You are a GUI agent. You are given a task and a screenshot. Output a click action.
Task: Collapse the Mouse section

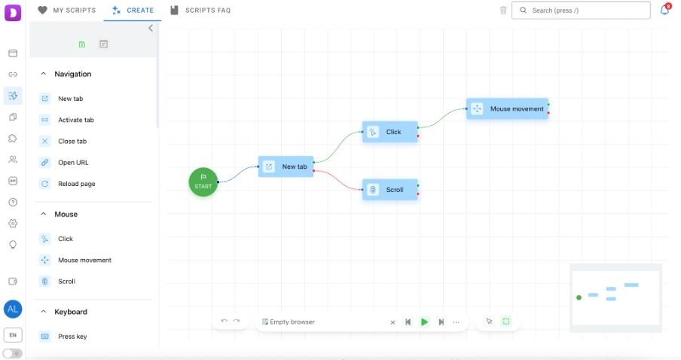(x=44, y=214)
